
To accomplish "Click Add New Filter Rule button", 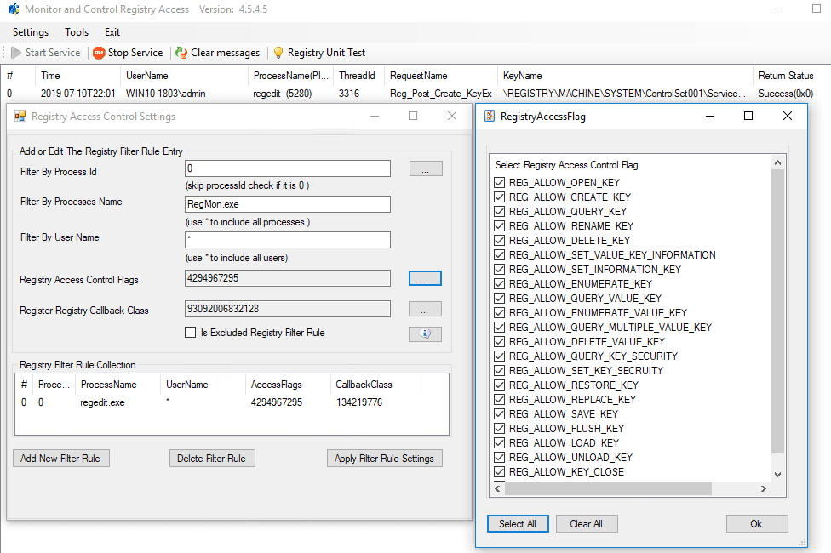I will coord(61,459).
